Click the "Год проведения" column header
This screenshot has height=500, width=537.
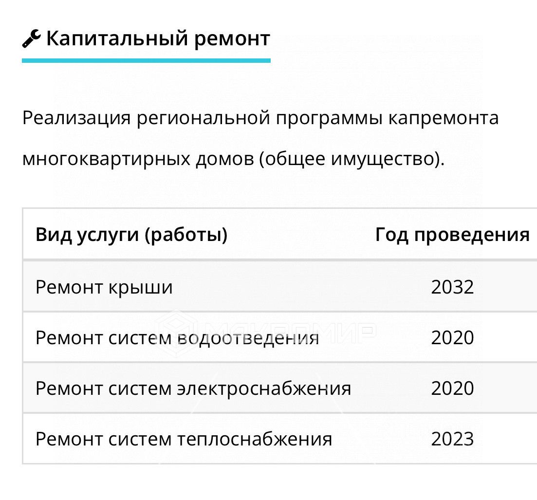[x=452, y=235]
